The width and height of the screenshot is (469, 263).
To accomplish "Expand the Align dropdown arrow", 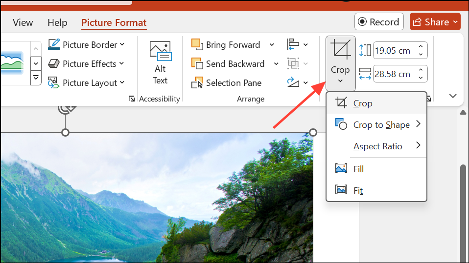I will pyautogui.click(x=305, y=45).
